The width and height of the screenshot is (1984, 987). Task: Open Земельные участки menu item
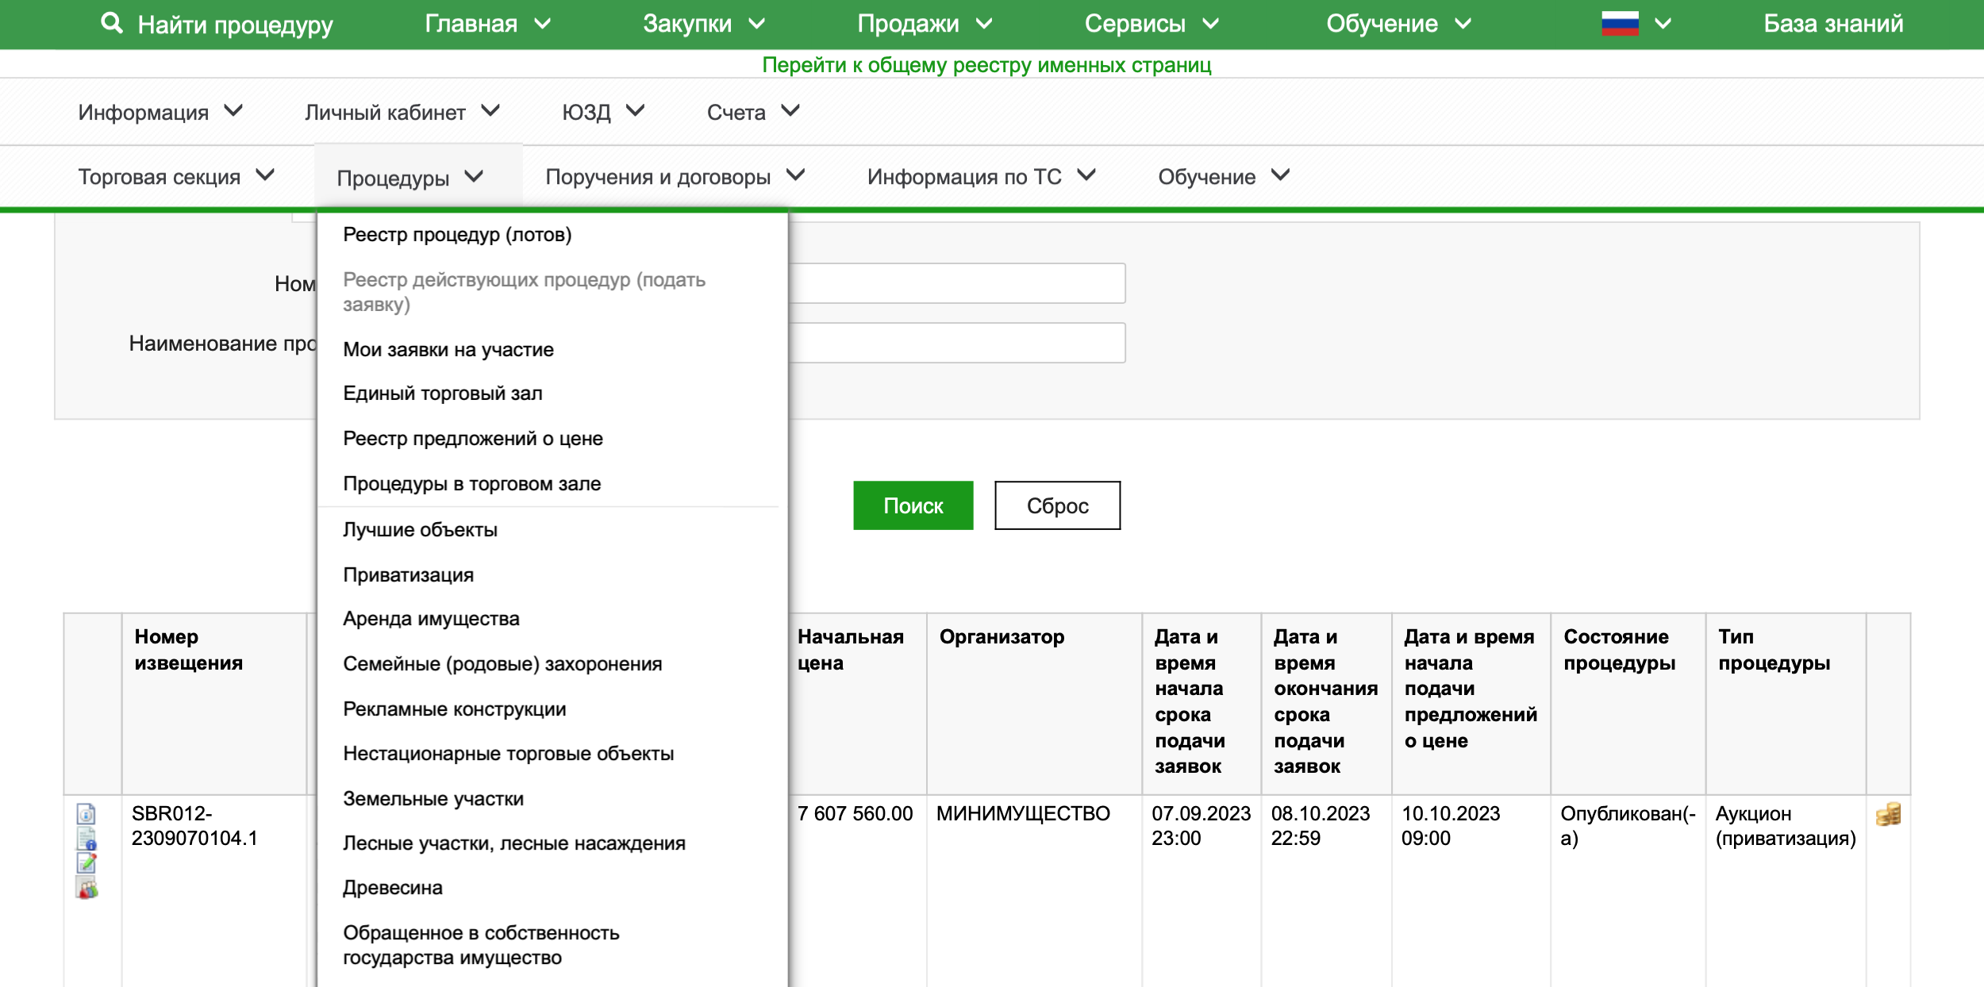(x=433, y=798)
